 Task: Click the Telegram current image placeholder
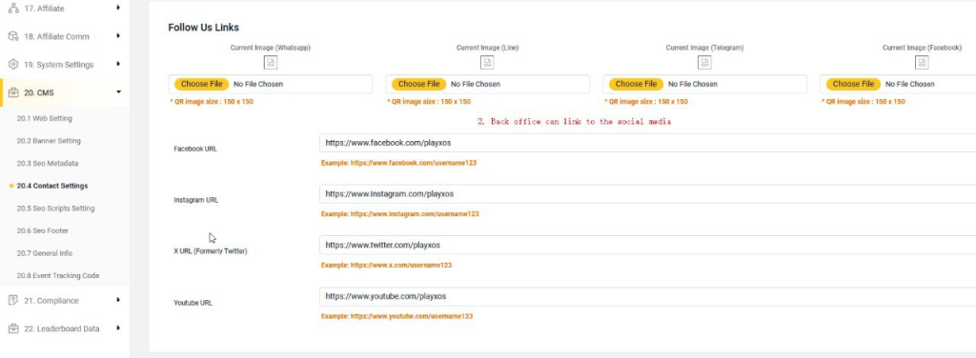pos(704,62)
